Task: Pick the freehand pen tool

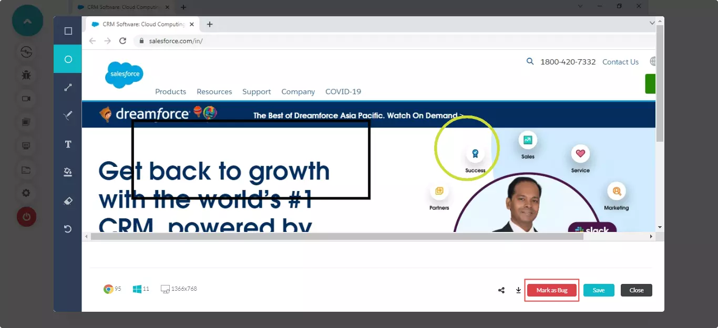Action: click(68, 115)
